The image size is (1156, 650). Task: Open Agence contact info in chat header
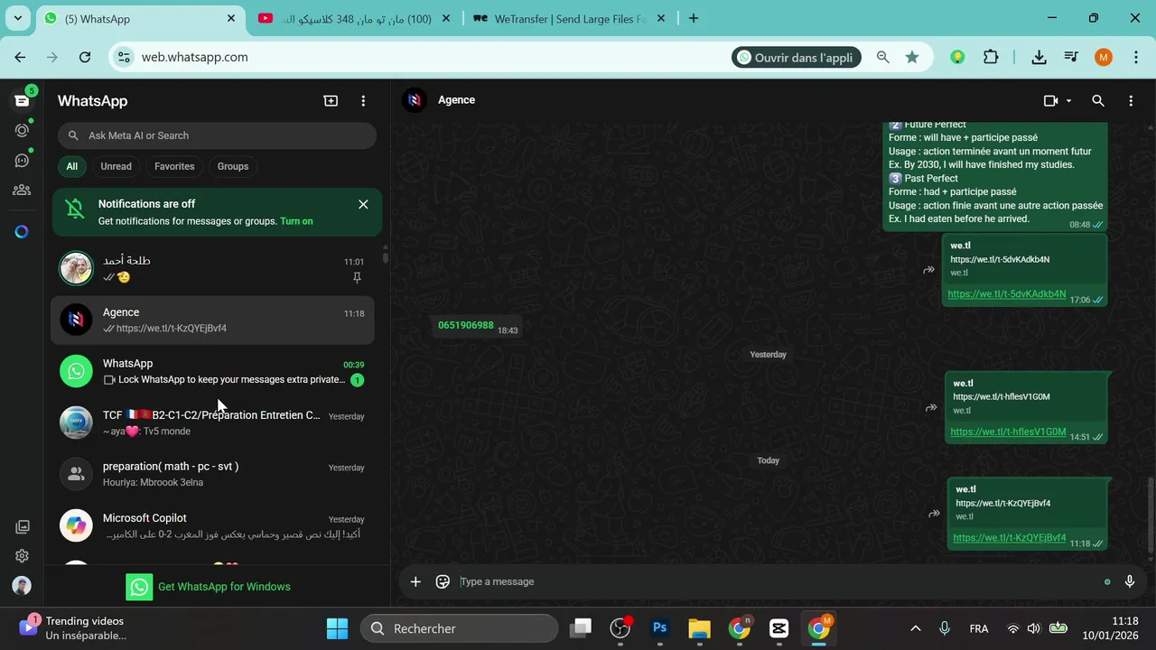(456, 100)
